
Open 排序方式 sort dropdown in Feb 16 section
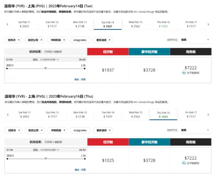point(196,130)
